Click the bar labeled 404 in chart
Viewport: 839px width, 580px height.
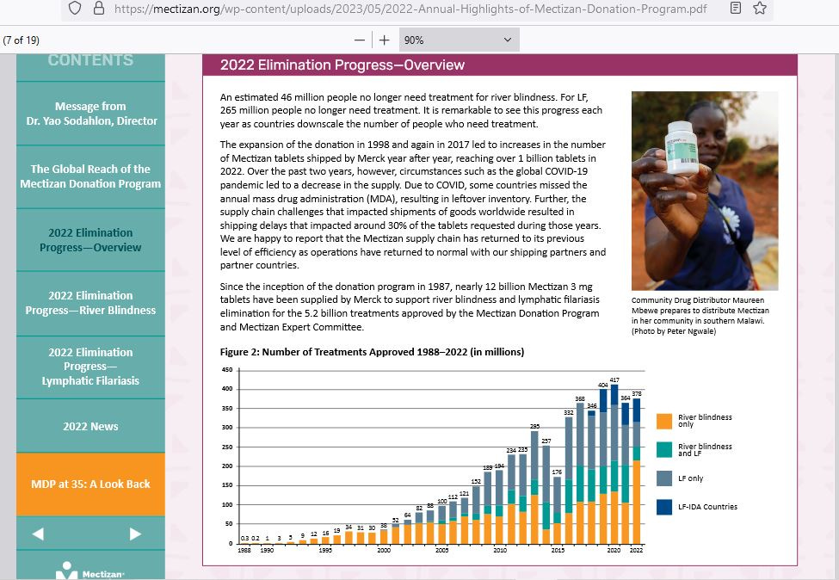pyautogui.click(x=603, y=466)
